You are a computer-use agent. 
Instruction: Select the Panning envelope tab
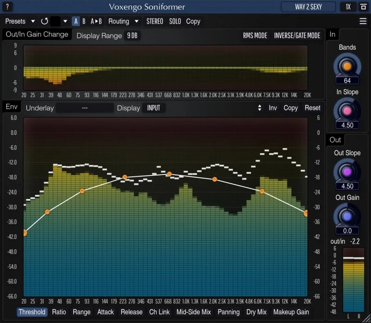click(229, 312)
